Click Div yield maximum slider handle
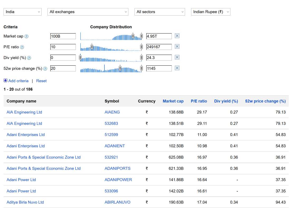The image size is (290, 208). [142, 57]
